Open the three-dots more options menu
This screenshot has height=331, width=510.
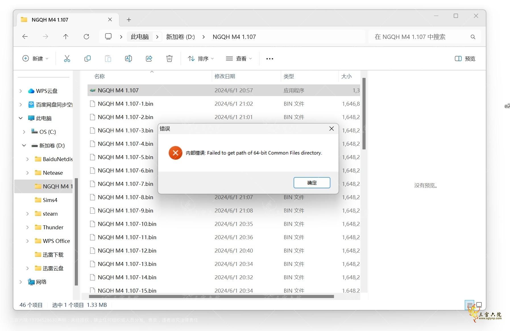click(269, 59)
